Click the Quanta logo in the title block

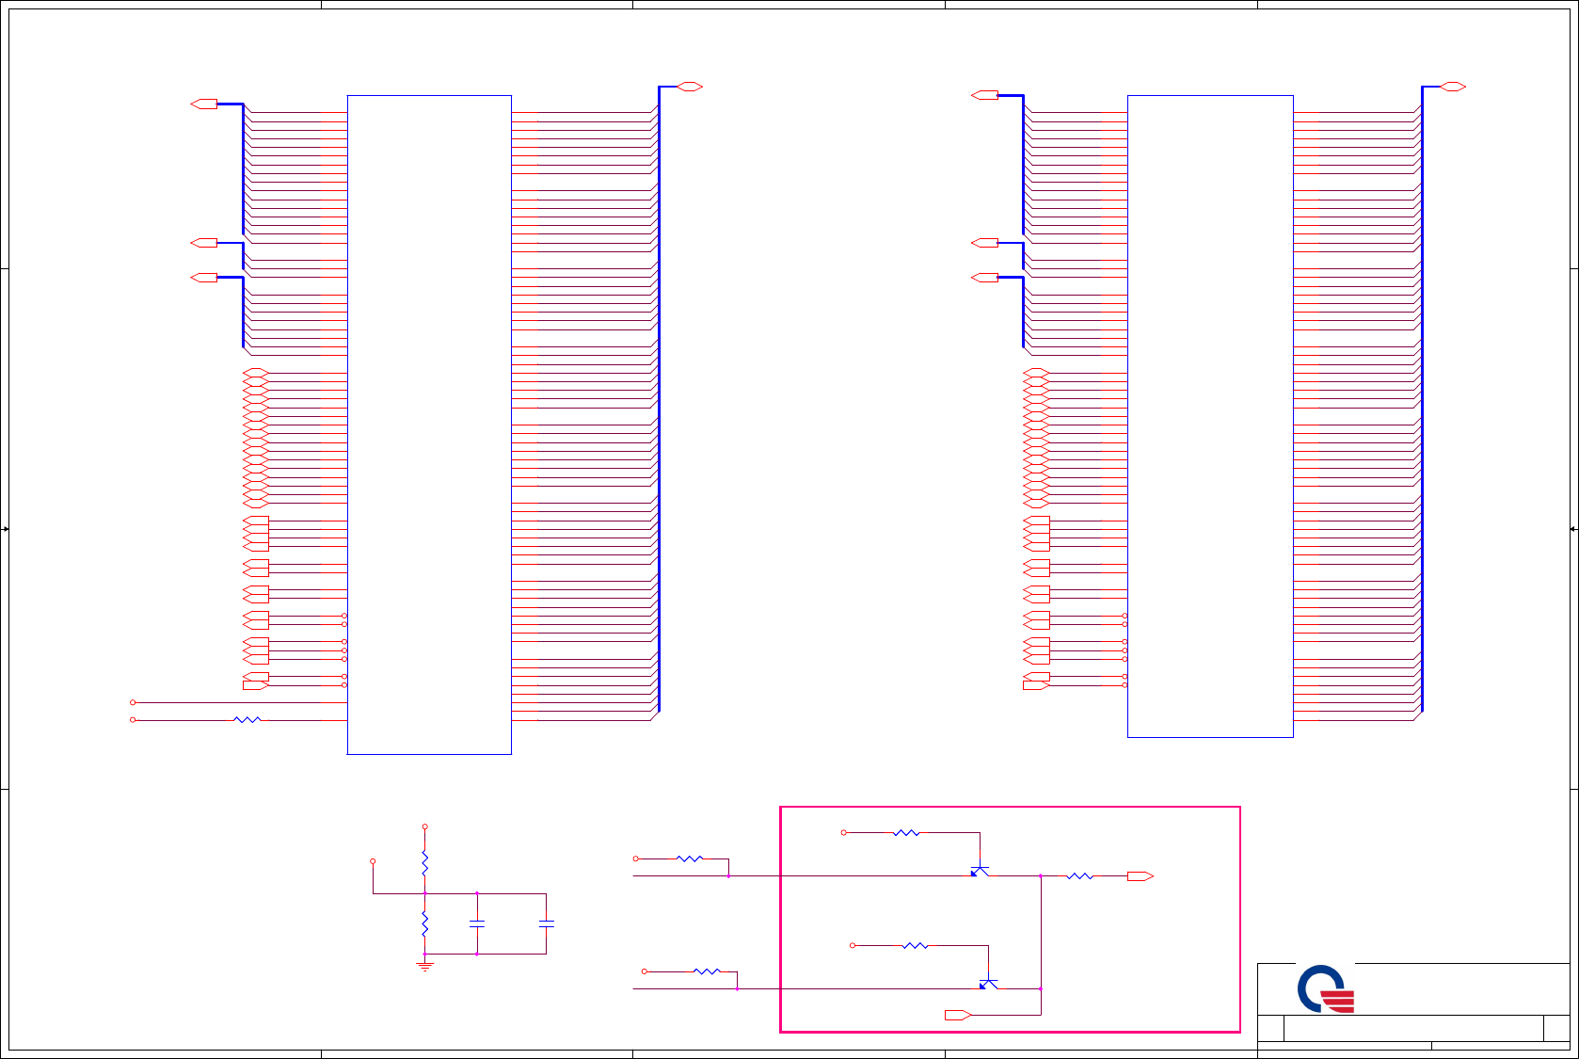point(1325,988)
